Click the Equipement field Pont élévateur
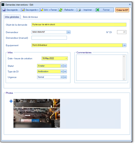This screenshot has width=135, height=144. pos(77,45)
